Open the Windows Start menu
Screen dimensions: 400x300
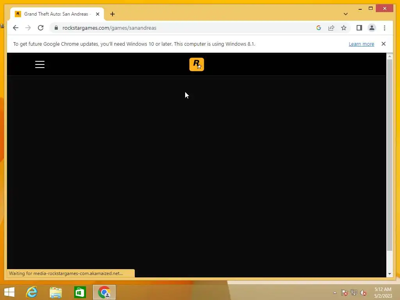point(9,292)
